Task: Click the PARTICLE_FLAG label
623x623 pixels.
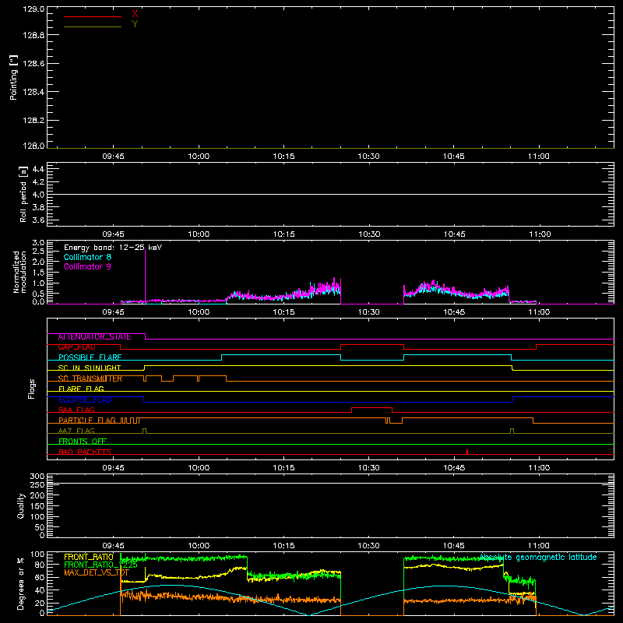Action: tap(87, 421)
